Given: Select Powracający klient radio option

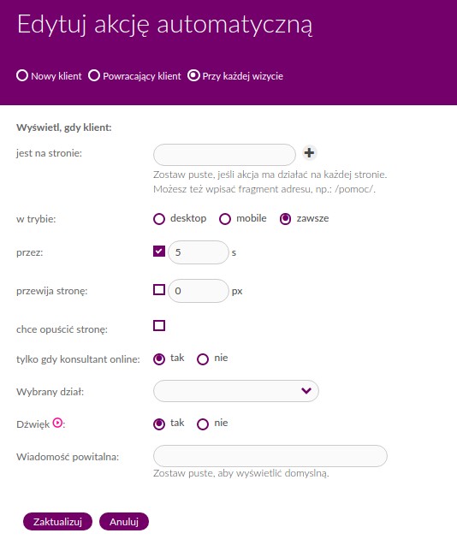Looking at the screenshot, I should 94,75.
